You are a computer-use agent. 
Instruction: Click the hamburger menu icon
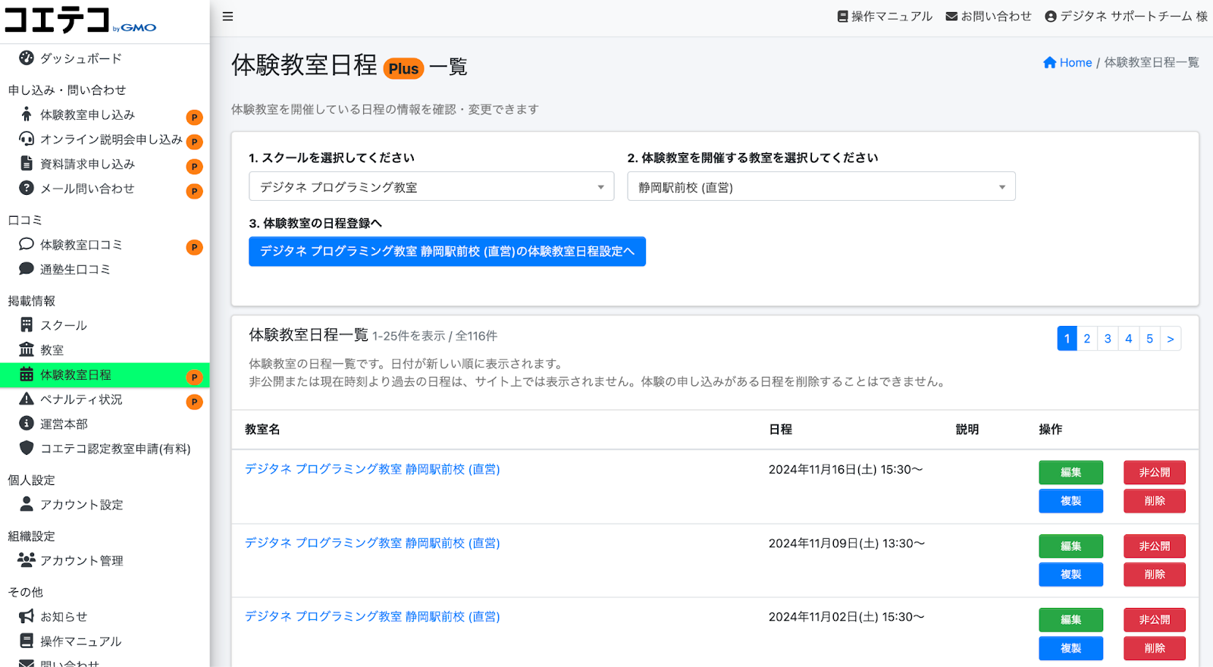tap(227, 17)
